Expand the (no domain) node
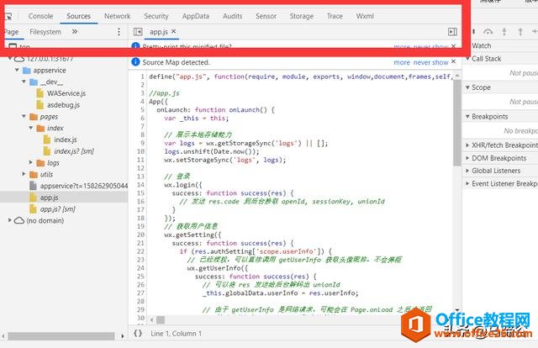 coord(9,220)
